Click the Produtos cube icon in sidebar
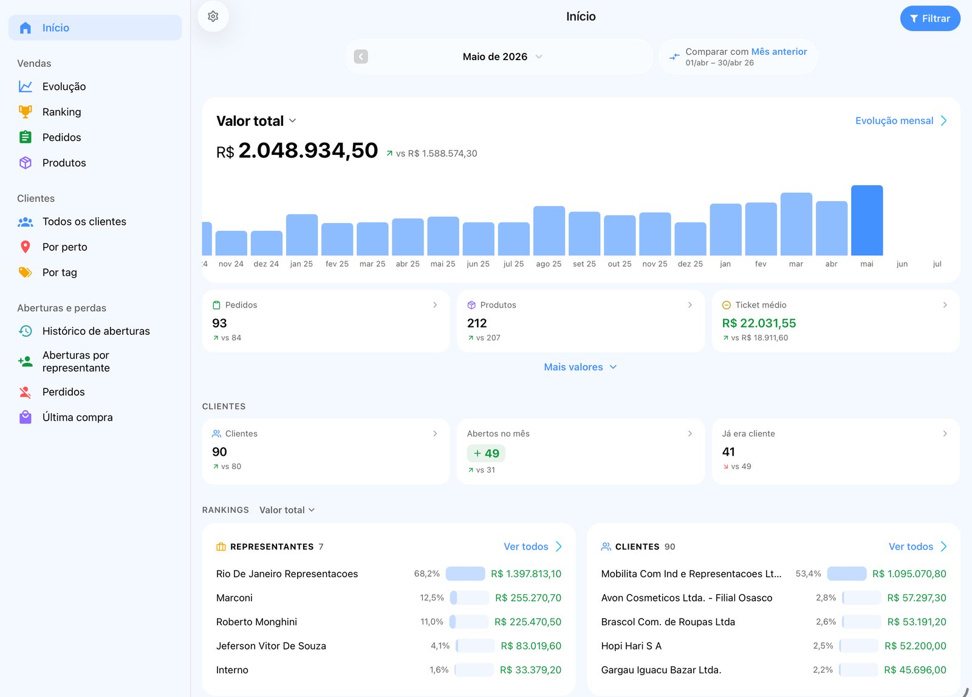 tap(26, 163)
